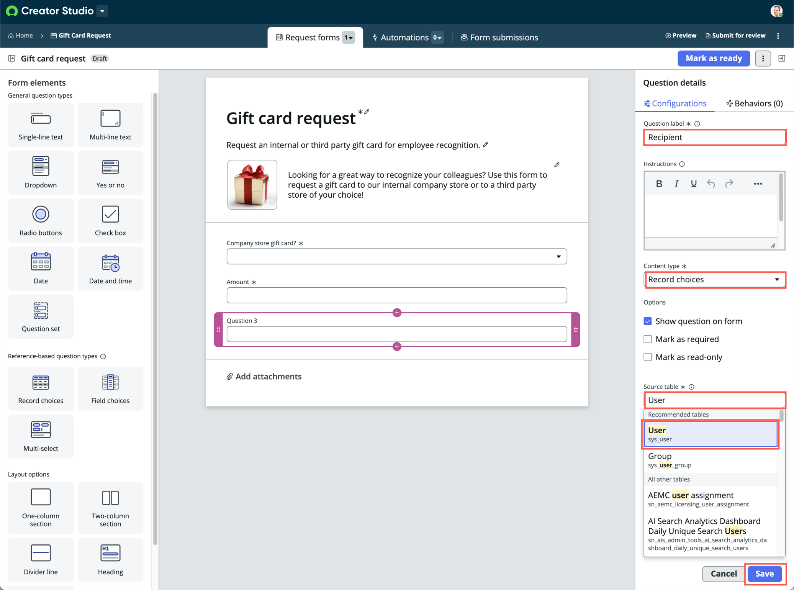
Task: Open Company store gift card dropdown
Action: pyautogui.click(x=397, y=257)
